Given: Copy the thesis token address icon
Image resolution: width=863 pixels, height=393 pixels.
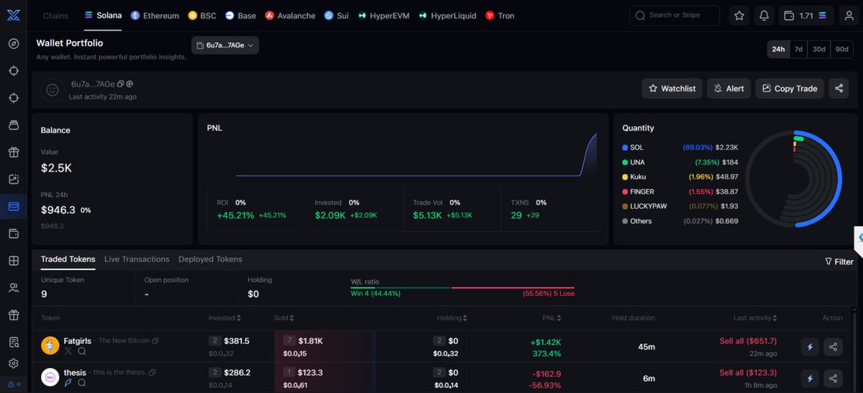Looking at the screenshot, I should (x=152, y=372).
